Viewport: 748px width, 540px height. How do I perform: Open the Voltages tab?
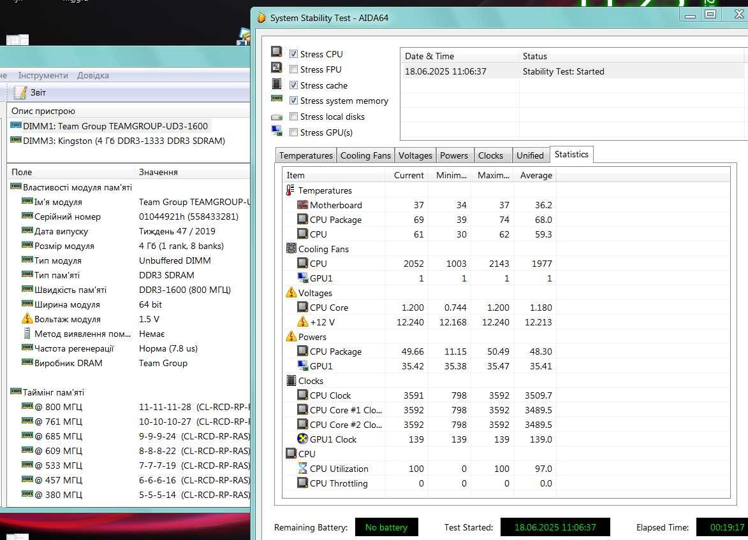415,156
